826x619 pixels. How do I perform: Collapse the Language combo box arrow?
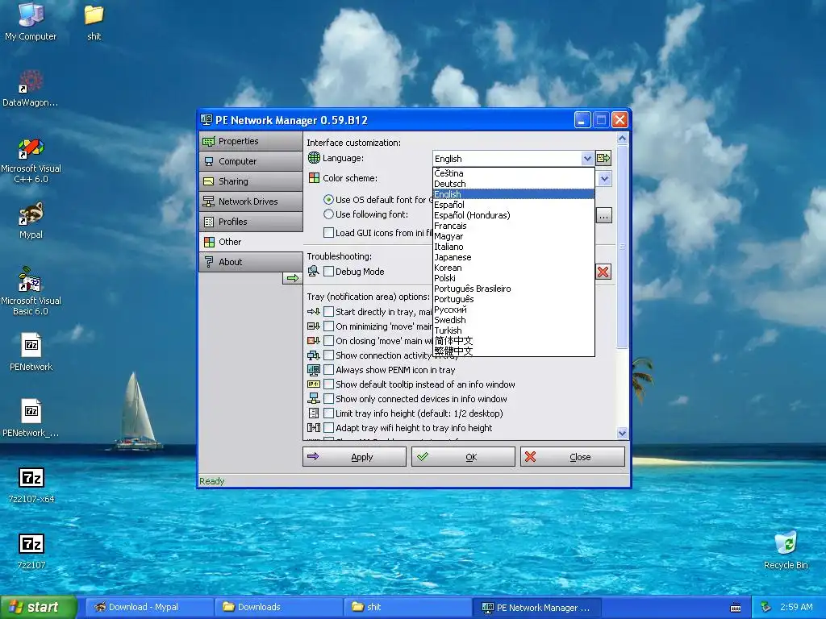pos(587,159)
